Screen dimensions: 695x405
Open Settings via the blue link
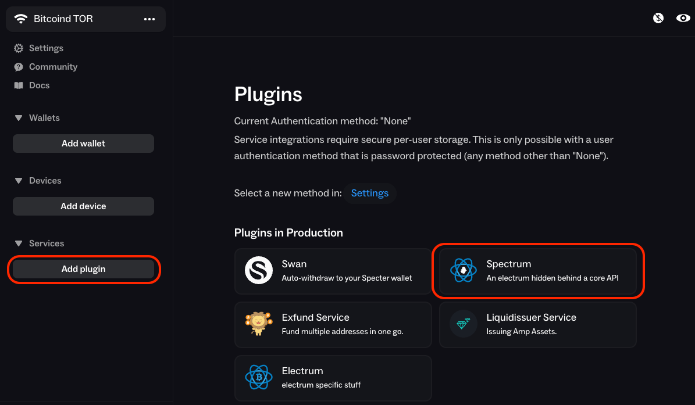pos(370,193)
